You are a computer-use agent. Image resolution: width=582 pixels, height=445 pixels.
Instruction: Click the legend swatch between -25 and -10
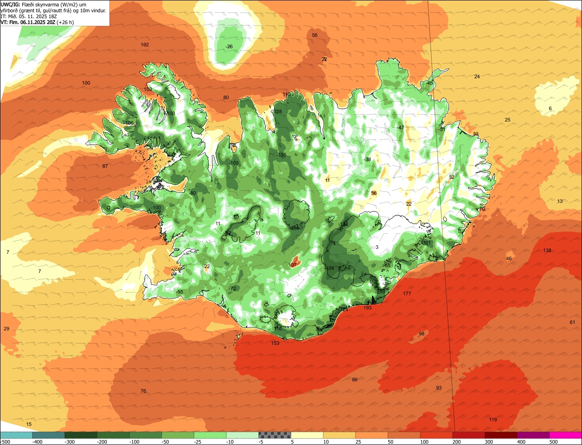pyautogui.click(x=210, y=435)
